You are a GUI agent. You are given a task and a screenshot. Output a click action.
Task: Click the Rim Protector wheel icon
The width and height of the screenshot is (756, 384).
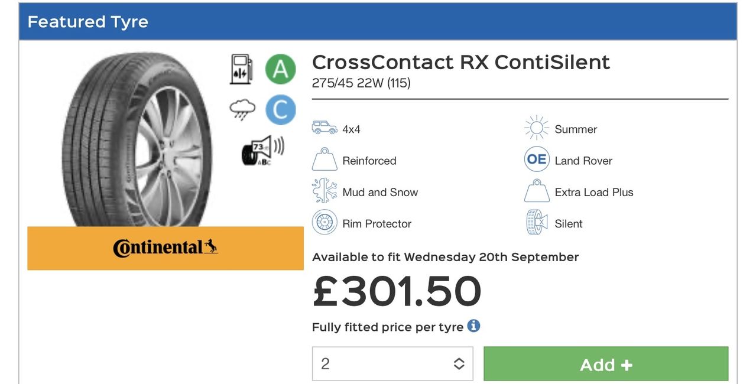pyautogui.click(x=325, y=223)
